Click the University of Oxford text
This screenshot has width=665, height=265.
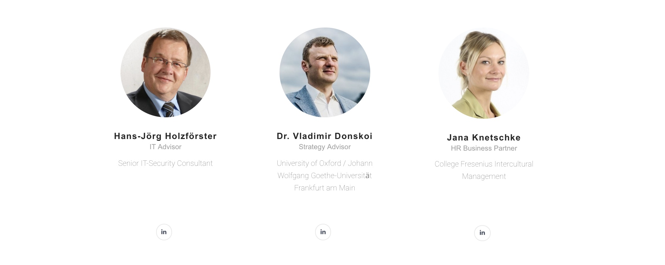[x=309, y=163]
